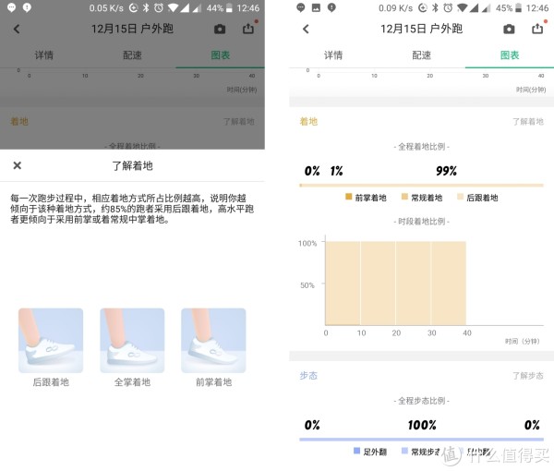Image resolution: width=554 pixels, height=471 pixels.
Task: Tap the 0-10 minute bar in landing chart
Action: (x=343, y=283)
